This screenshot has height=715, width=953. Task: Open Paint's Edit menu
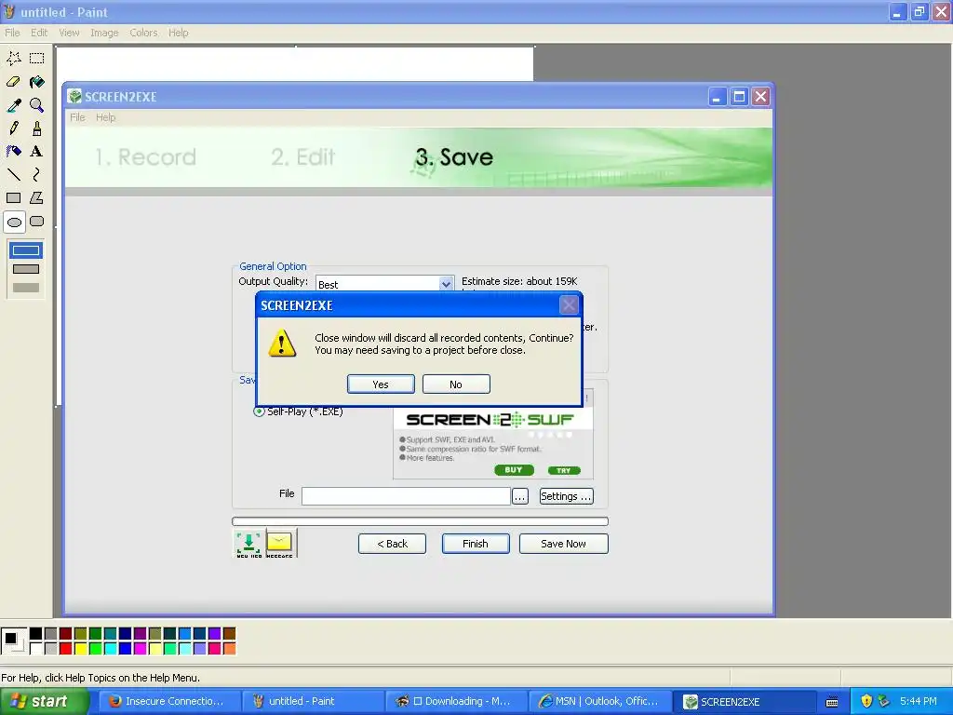pyautogui.click(x=39, y=33)
